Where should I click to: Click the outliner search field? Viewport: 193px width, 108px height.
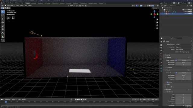[175, 6]
